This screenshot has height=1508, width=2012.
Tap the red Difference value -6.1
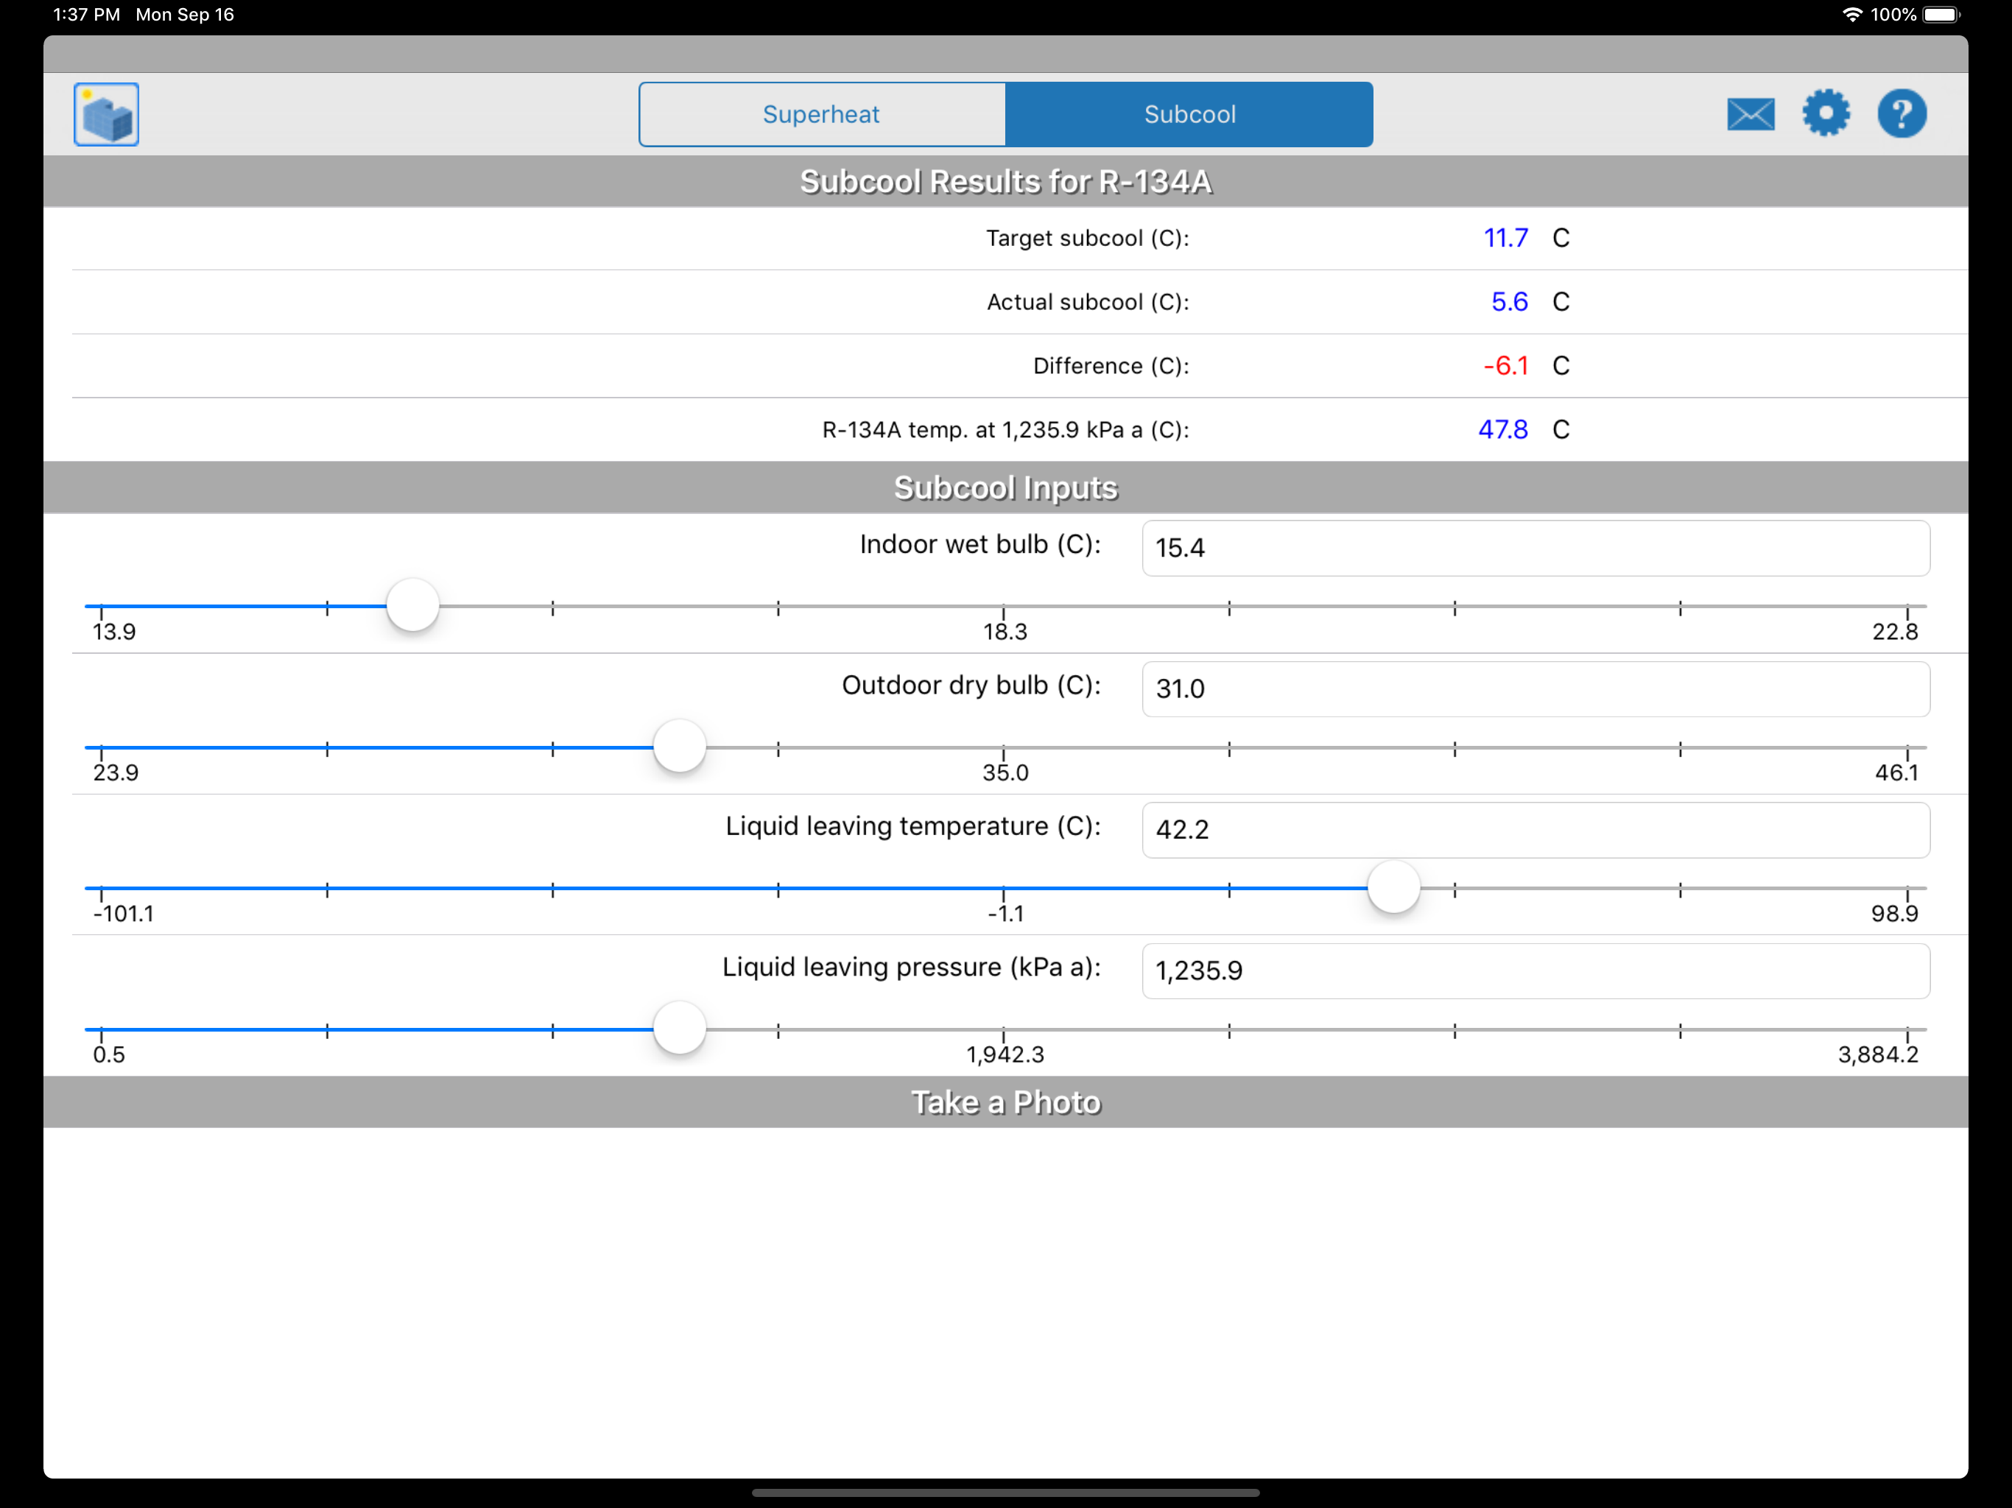(1505, 366)
